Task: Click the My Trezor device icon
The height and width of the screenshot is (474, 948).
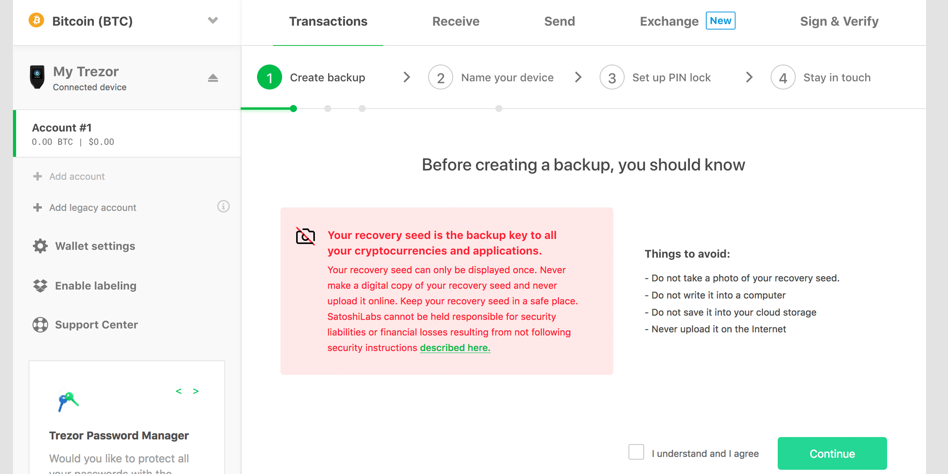Action: [x=37, y=76]
